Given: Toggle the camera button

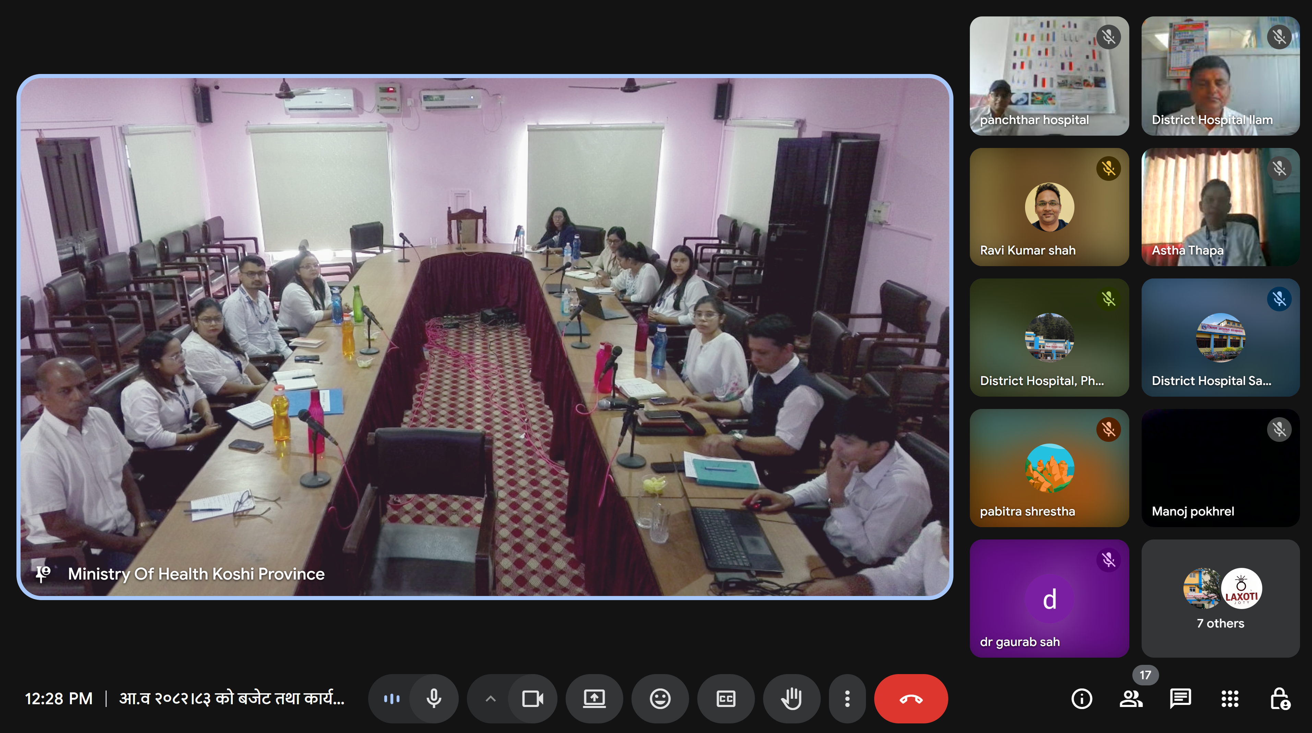Looking at the screenshot, I should pos(532,698).
